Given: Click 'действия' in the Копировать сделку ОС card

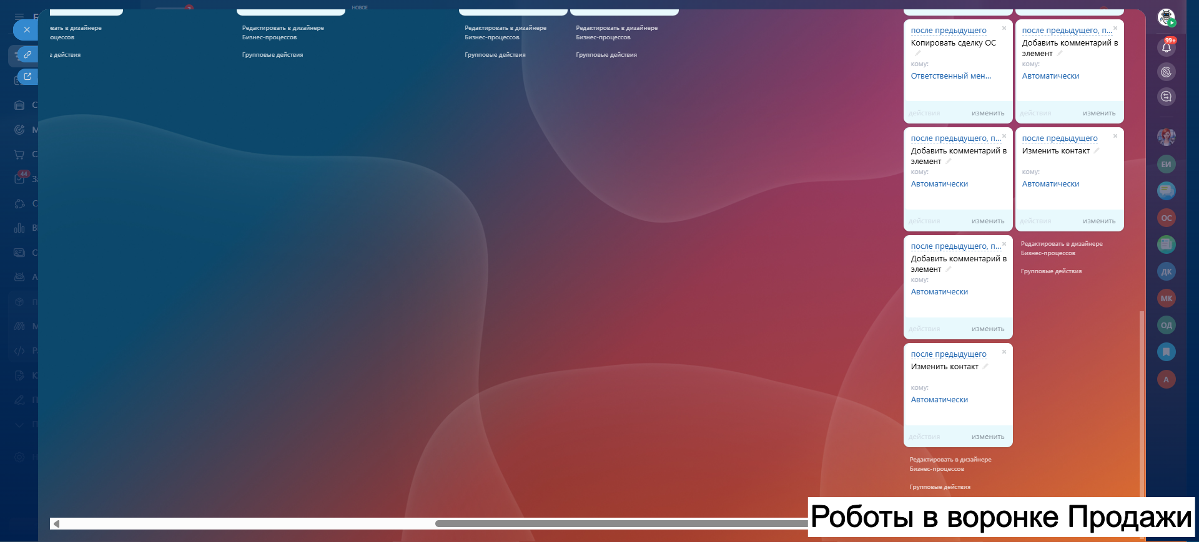Looking at the screenshot, I should click(x=924, y=114).
